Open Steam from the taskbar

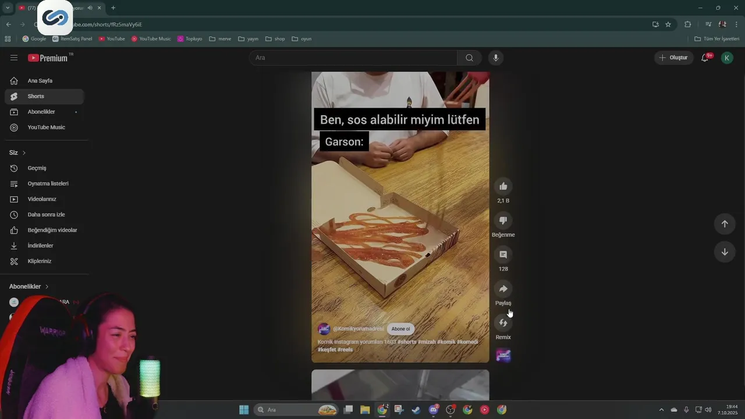[416, 410]
